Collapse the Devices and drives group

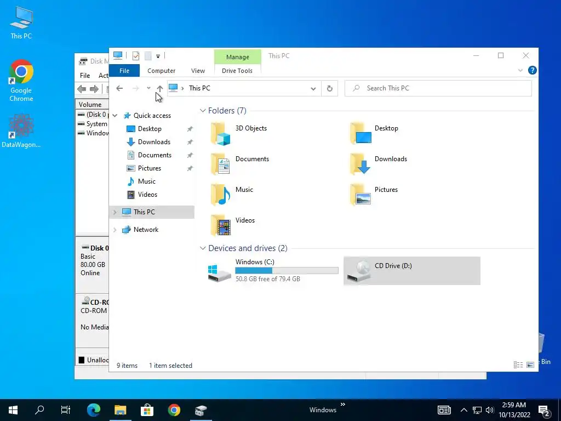203,248
